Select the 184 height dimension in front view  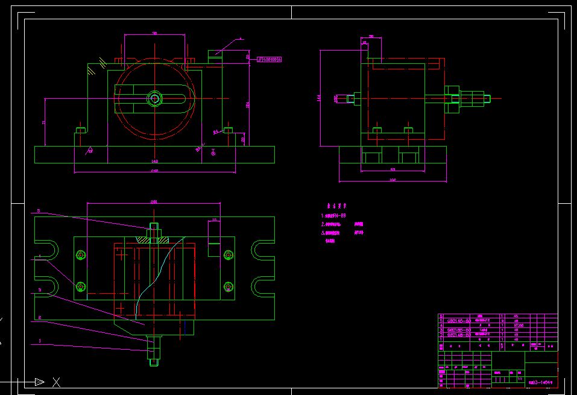point(248,105)
